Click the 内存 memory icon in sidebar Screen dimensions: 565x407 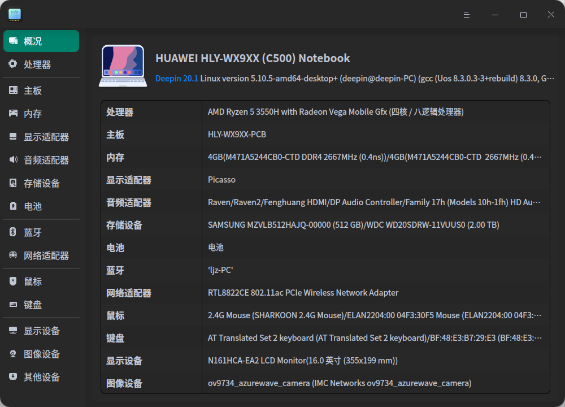click(14, 113)
